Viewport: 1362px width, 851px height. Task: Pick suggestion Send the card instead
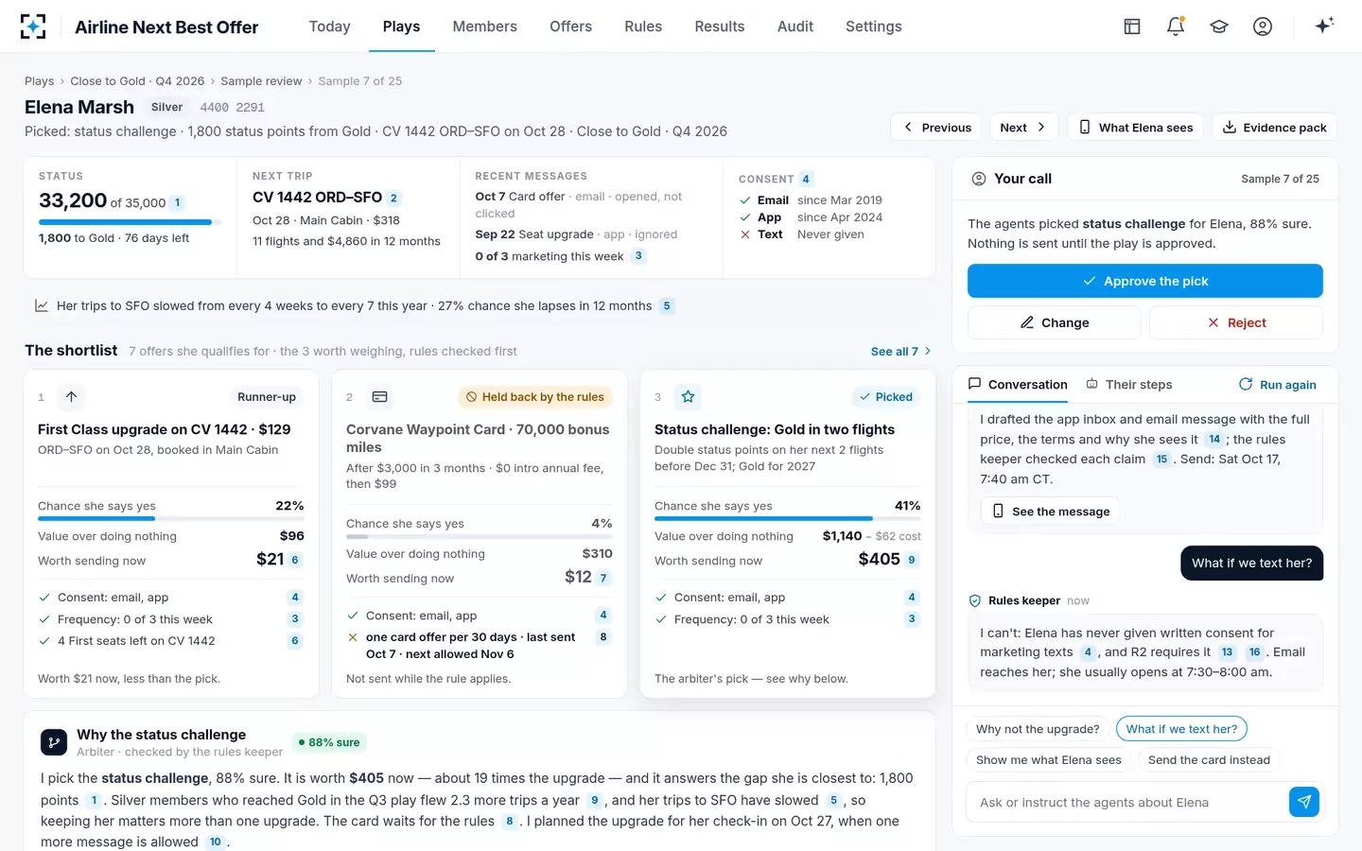pos(1209,760)
